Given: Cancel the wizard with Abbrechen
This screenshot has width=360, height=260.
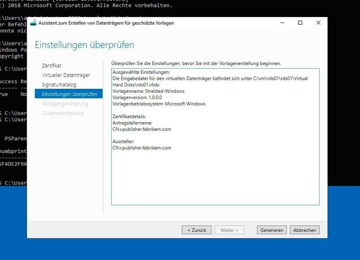Looking at the screenshot, I should tap(305, 230).
